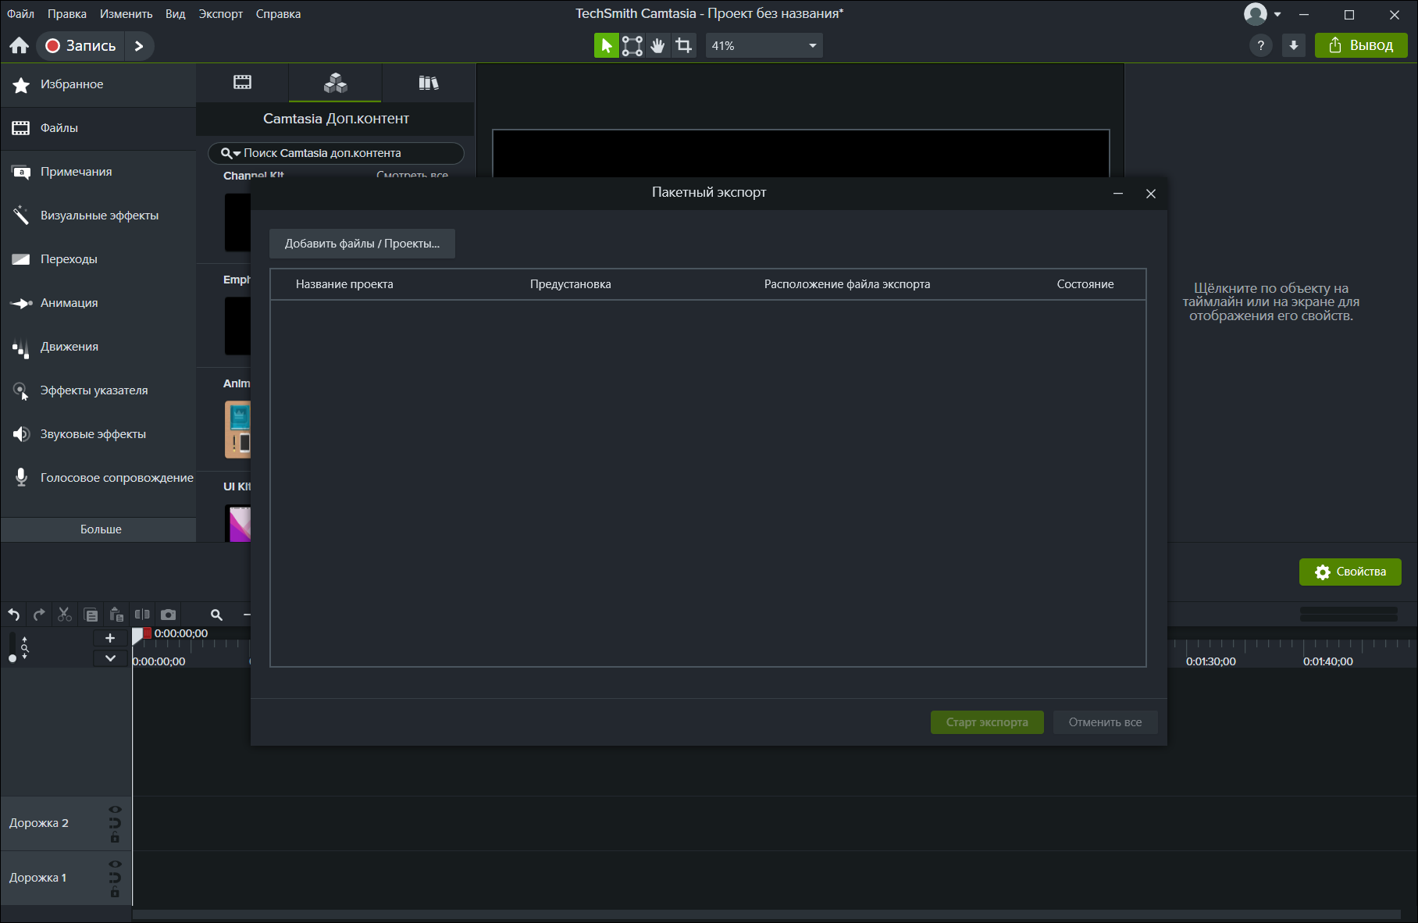The height and width of the screenshot is (923, 1418).
Task: Open the Голосовое сопровождение sidebar section
Action: coord(98,478)
